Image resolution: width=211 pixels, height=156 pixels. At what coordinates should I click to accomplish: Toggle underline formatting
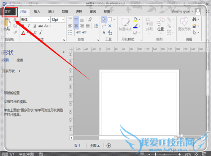[35, 26]
